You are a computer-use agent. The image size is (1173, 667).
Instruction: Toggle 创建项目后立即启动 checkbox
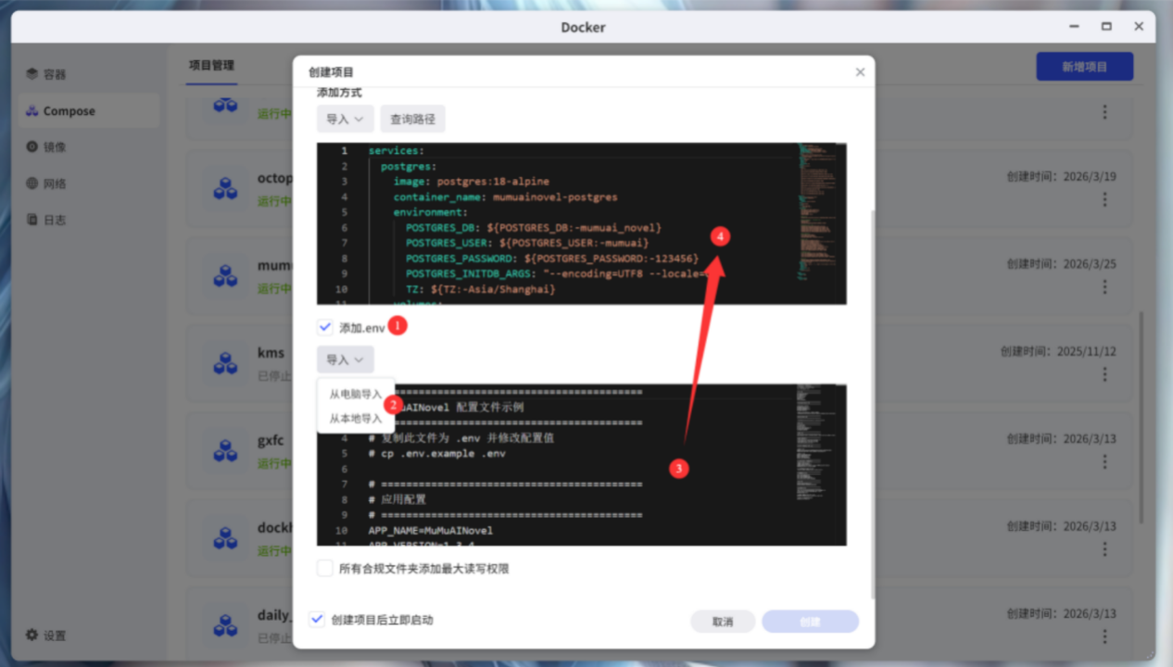click(318, 620)
